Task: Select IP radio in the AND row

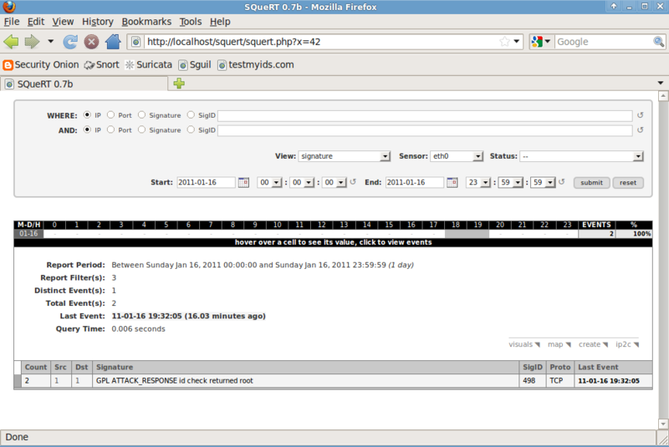Action: pos(87,130)
